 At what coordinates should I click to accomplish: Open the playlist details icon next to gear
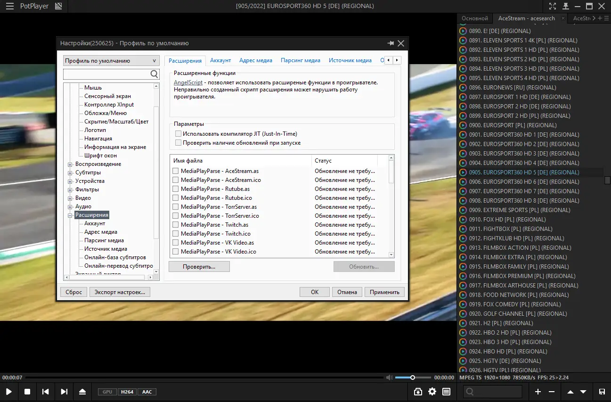[446, 391]
